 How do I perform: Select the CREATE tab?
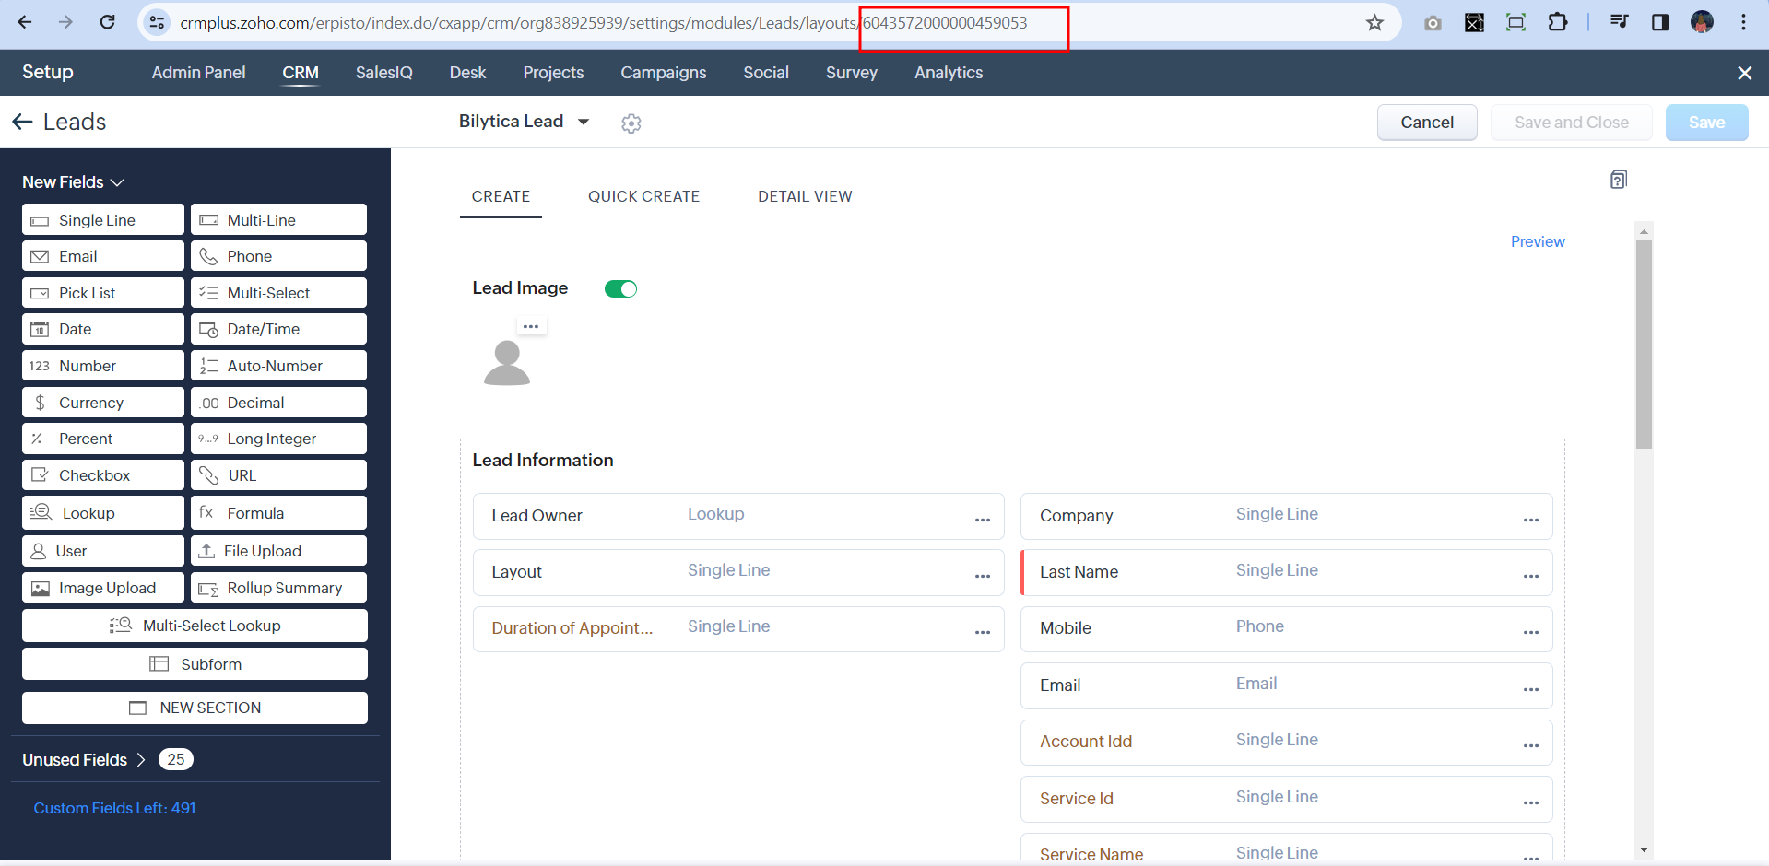point(501,196)
